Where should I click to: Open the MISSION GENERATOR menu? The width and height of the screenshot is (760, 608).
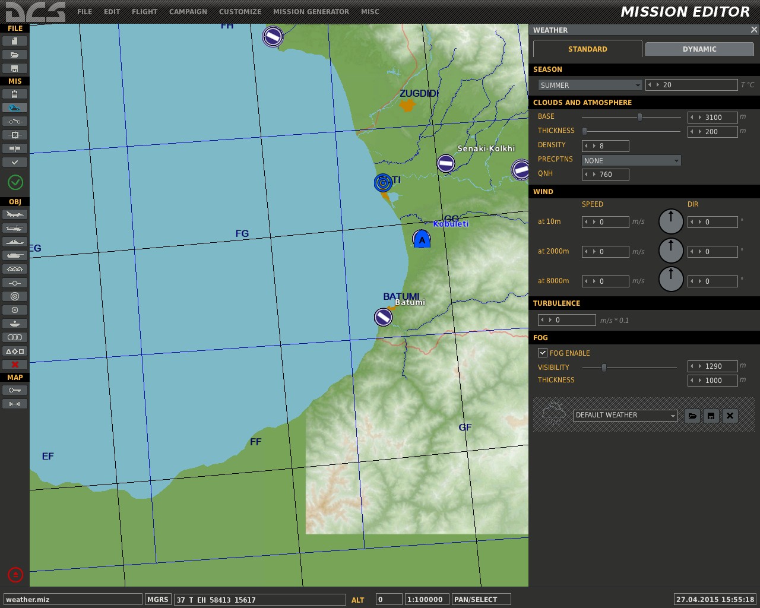click(311, 12)
